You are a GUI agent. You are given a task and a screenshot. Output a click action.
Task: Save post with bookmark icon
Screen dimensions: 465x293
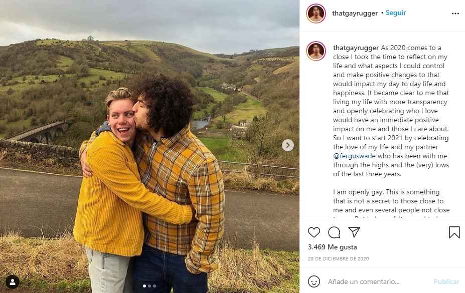tap(454, 232)
